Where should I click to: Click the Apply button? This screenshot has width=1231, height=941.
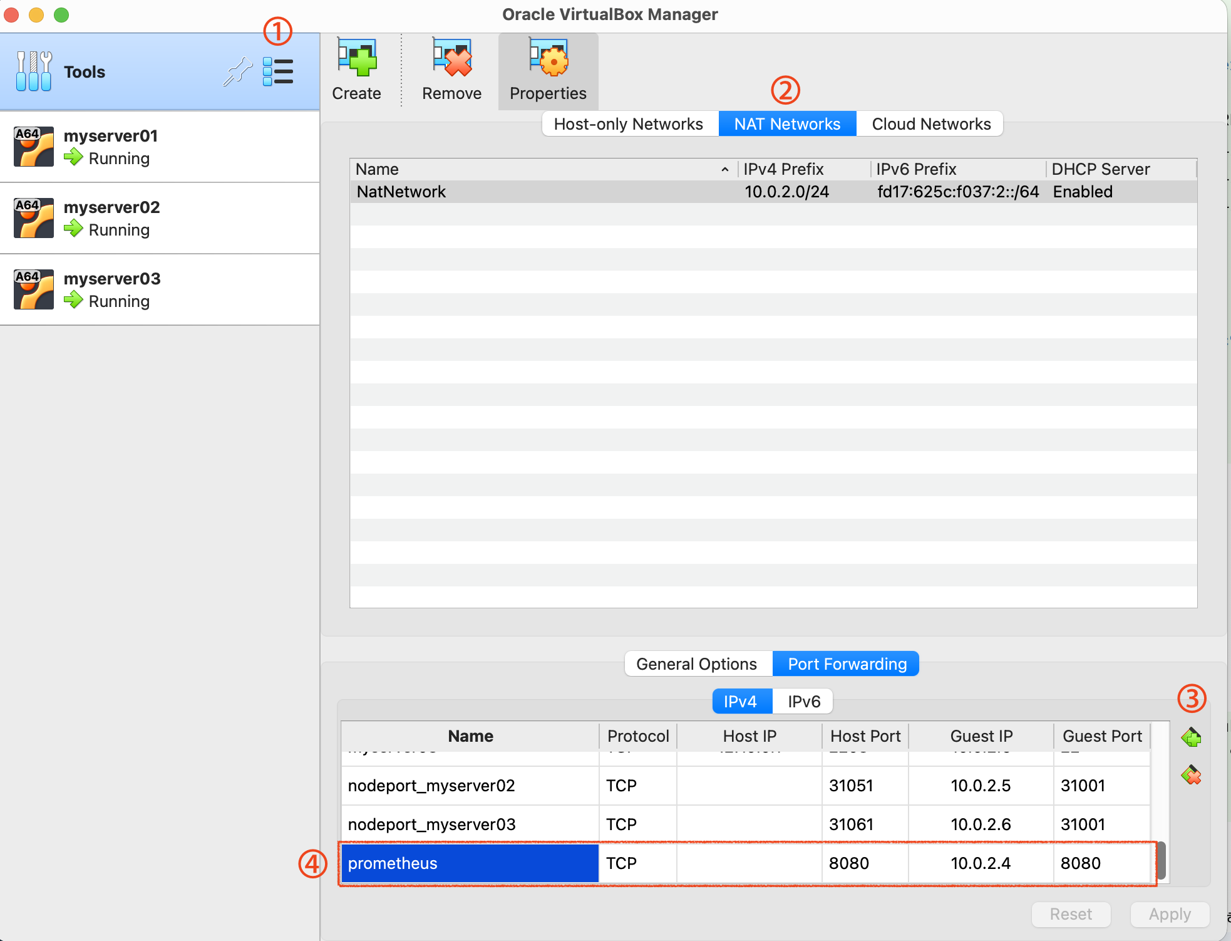pyautogui.click(x=1170, y=914)
